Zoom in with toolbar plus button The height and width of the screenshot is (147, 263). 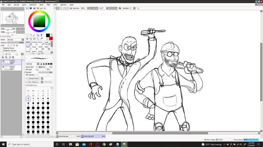[94, 8]
